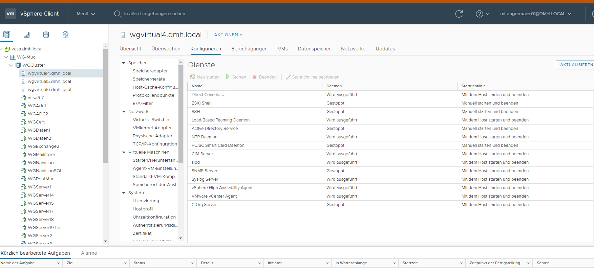Open Uhrzeitkonfiguration in System settings

coord(154,217)
